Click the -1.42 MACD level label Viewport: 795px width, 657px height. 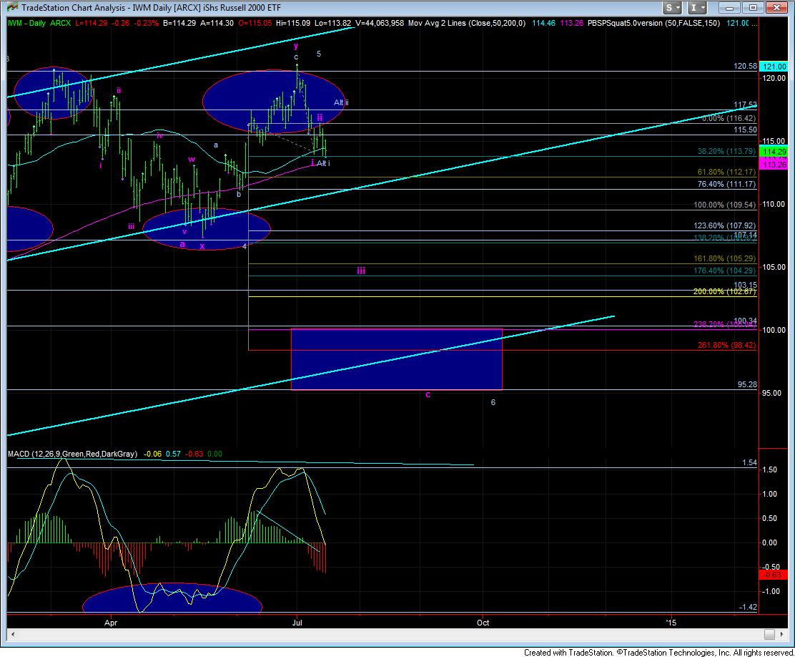[x=748, y=607]
